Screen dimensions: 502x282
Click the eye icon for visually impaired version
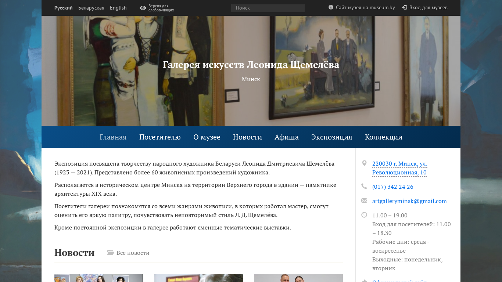pyautogui.click(x=143, y=8)
